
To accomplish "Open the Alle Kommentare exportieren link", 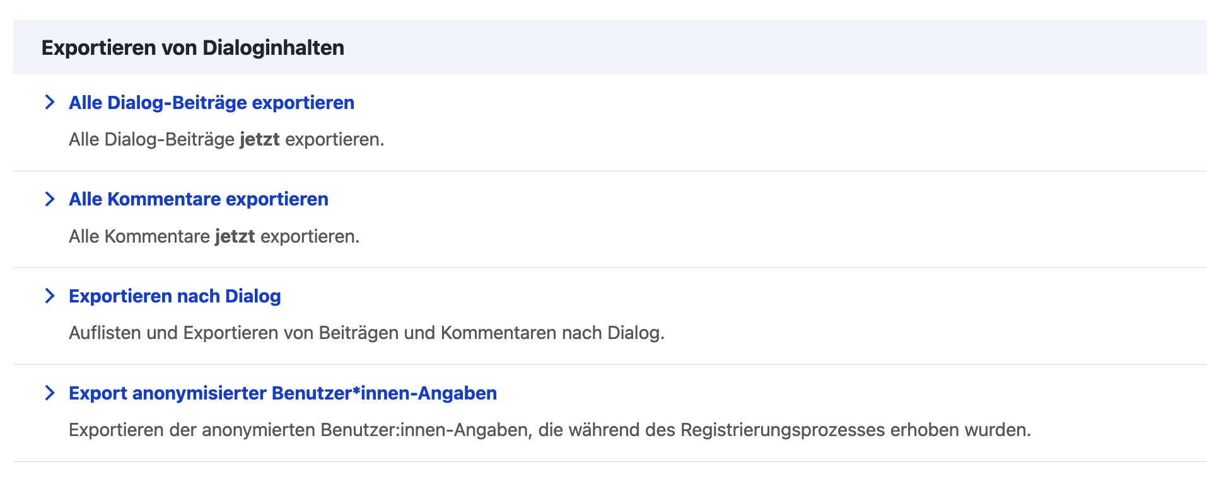I will [198, 199].
